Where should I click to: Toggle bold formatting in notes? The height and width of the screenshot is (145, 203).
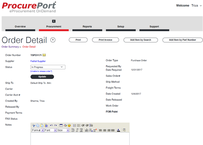[73, 130]
